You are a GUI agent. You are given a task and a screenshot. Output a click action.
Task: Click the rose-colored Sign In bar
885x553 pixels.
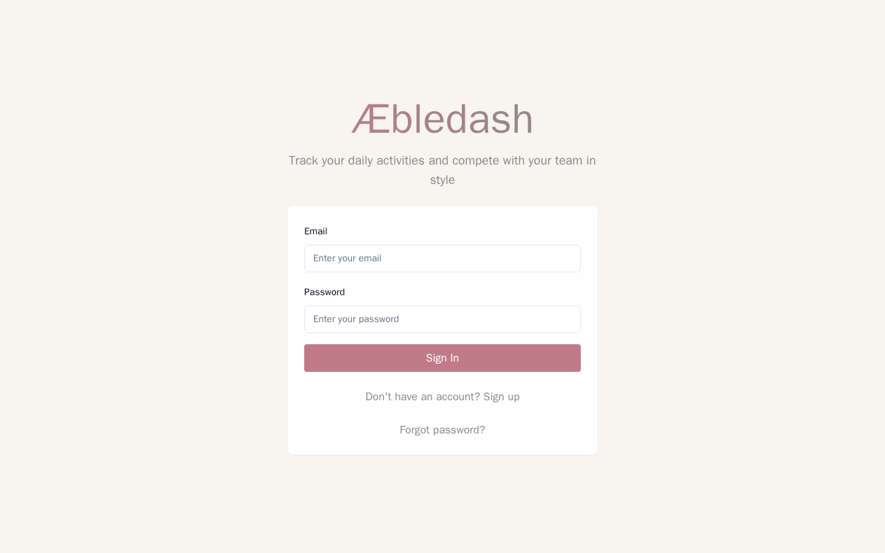(x=442, y=358)
